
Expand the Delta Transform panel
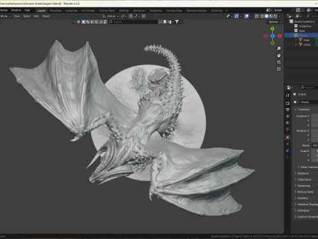[307, 167]
